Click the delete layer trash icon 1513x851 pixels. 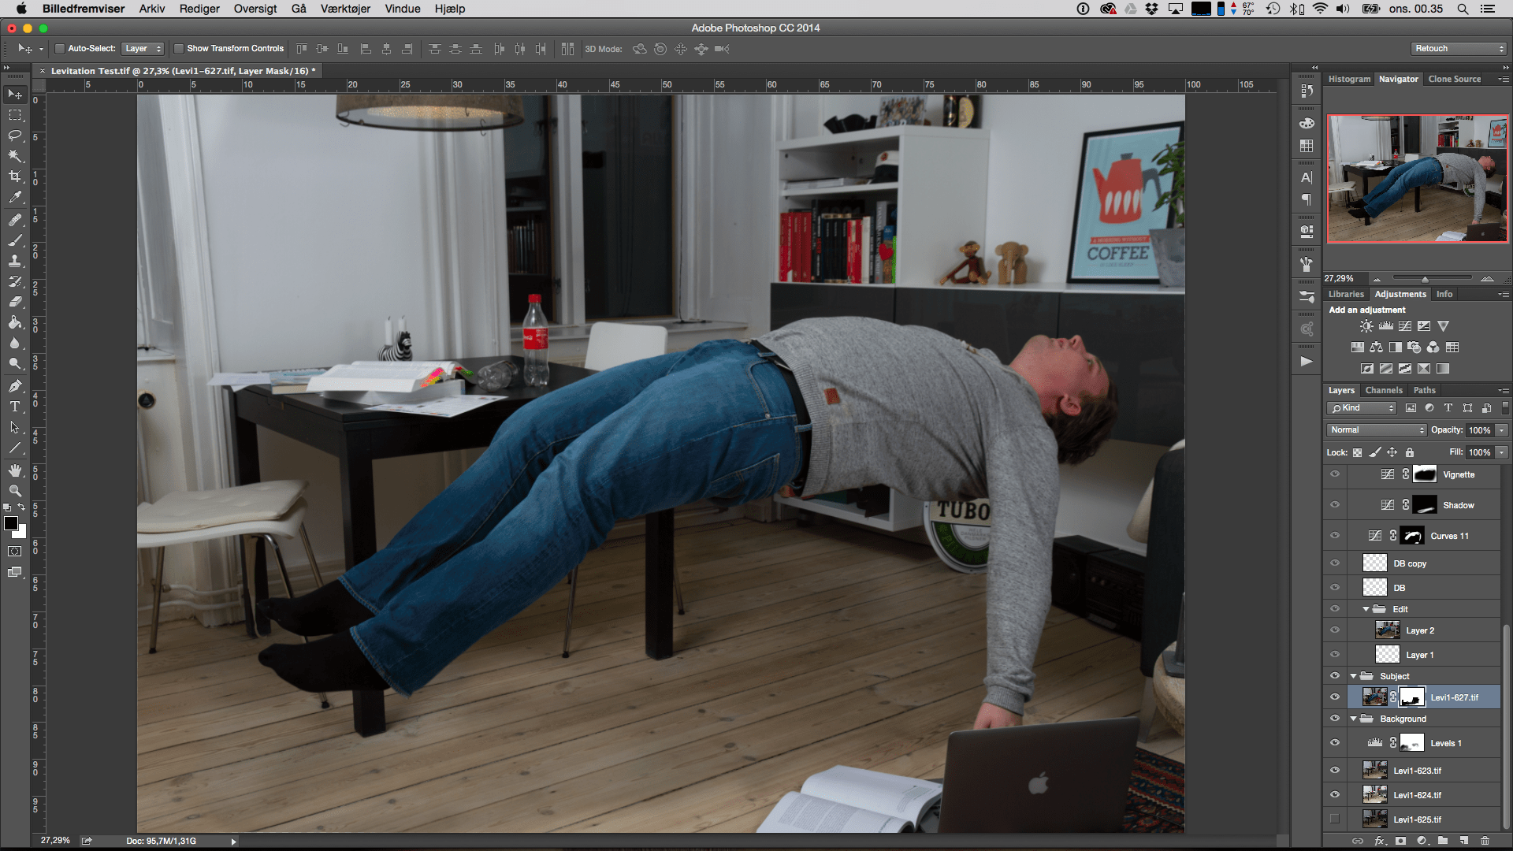(x=1485, y=841)
